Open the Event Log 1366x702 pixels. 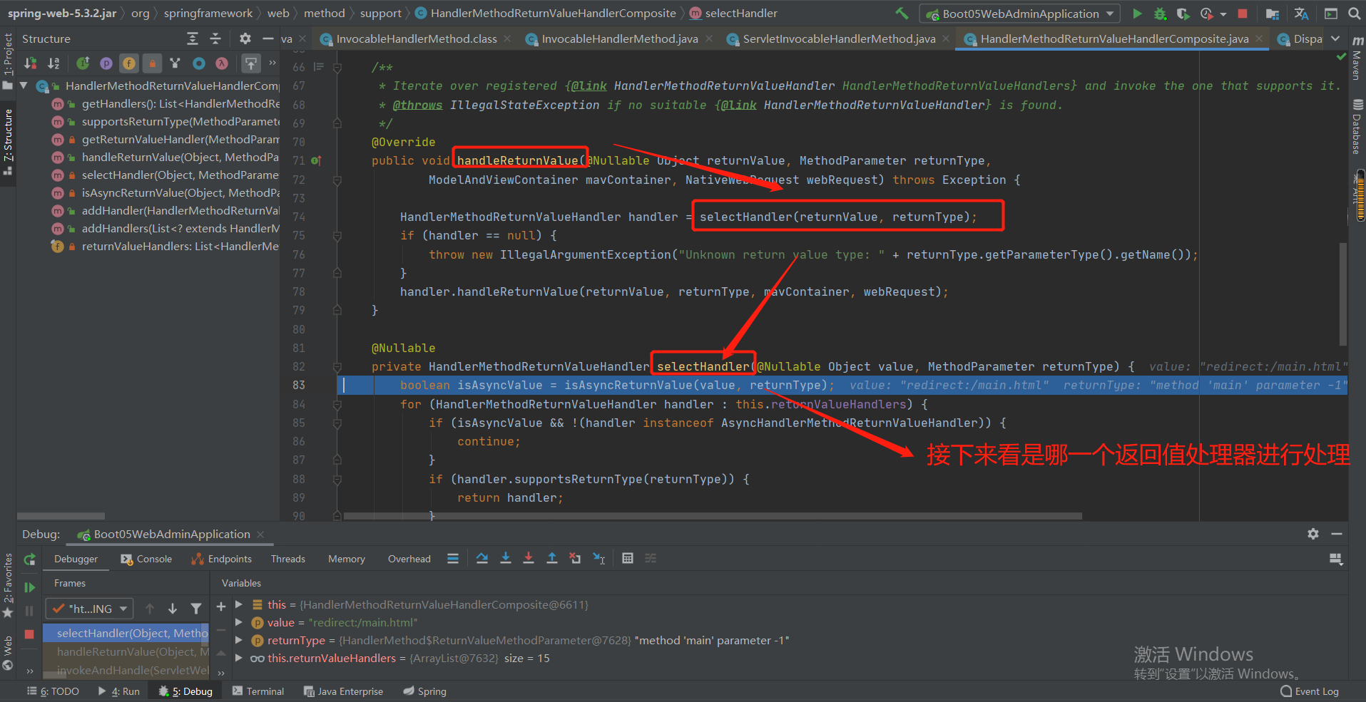click(1310, 691)
